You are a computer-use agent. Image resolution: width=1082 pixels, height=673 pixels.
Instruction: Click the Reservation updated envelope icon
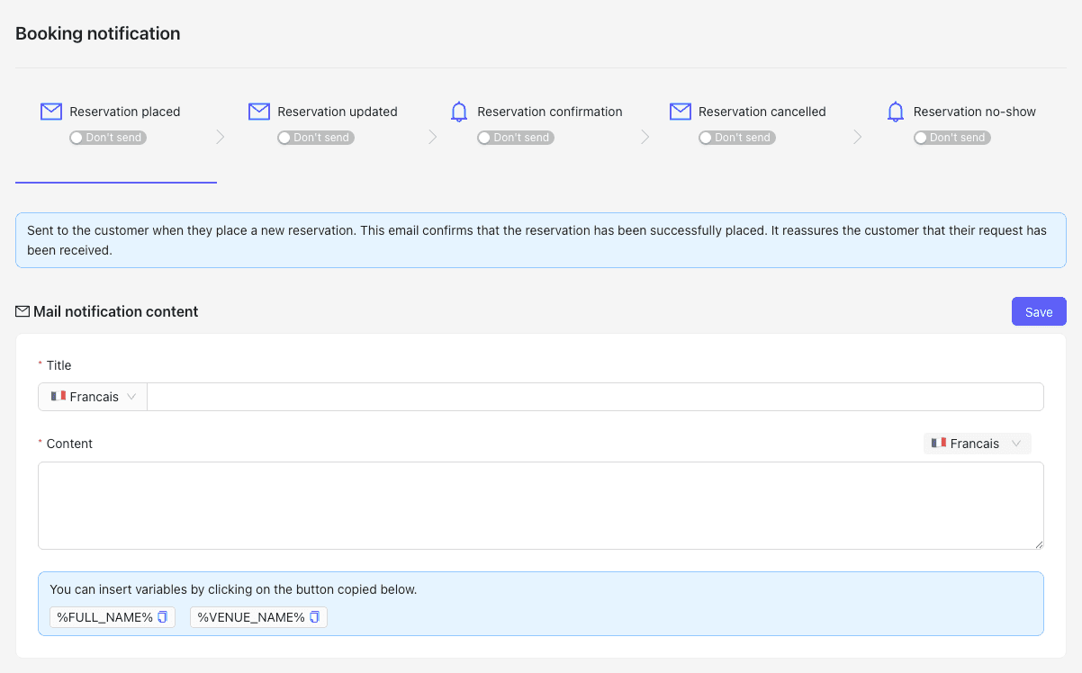click(259, 112)
